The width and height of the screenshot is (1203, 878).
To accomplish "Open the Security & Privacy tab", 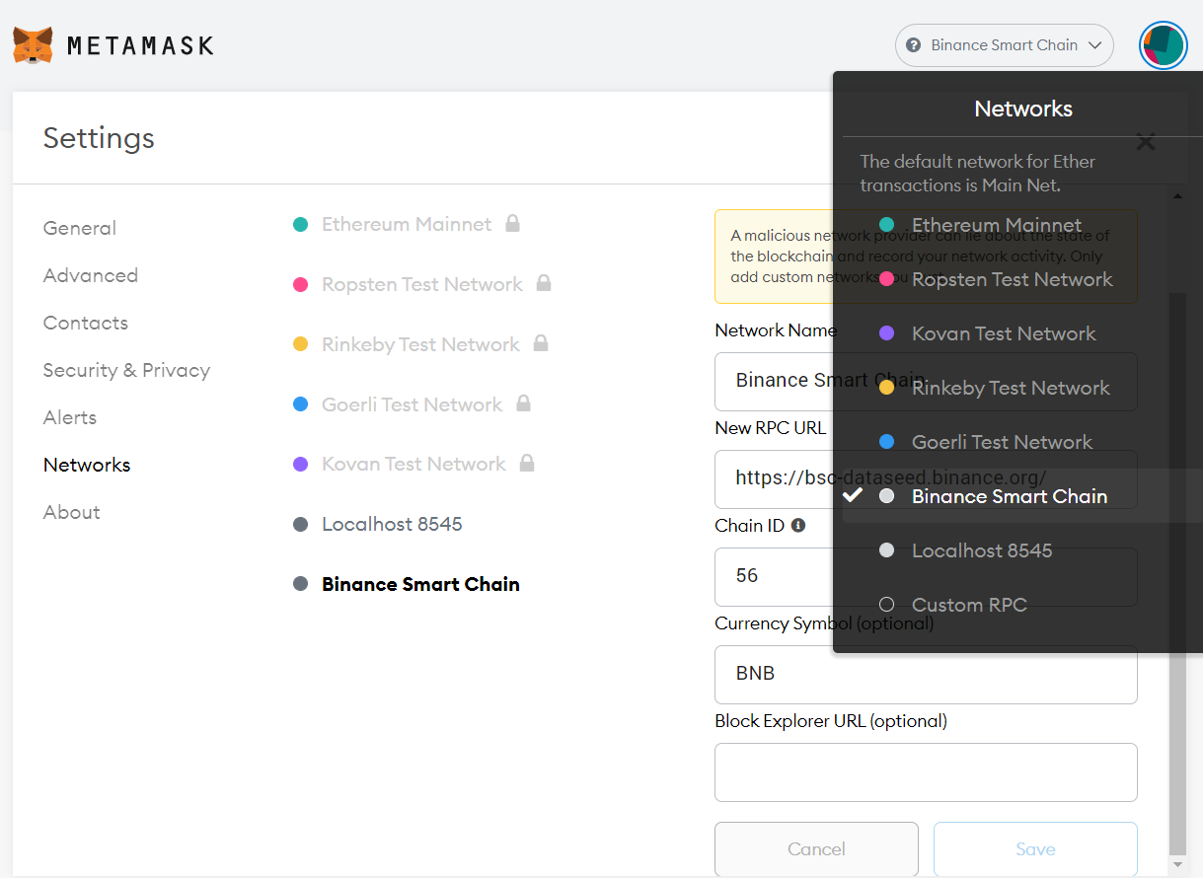I will (126, 370).
